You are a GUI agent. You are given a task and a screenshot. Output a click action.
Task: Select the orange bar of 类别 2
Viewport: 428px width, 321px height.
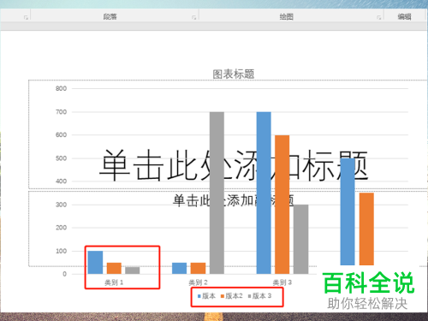point(198,268)
